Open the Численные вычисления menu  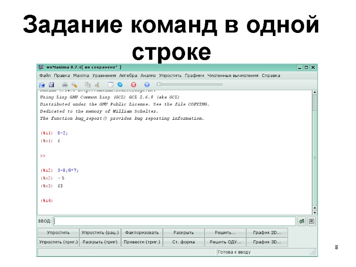point(233,75)
